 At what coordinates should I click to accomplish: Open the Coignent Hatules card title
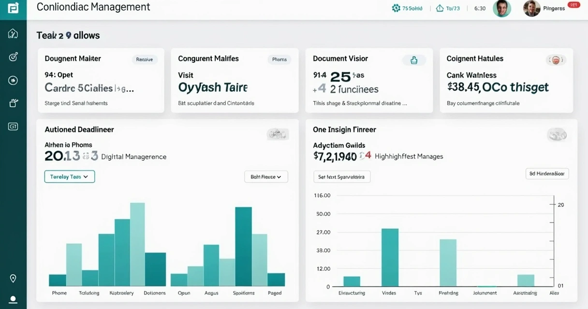coord(475,58)
